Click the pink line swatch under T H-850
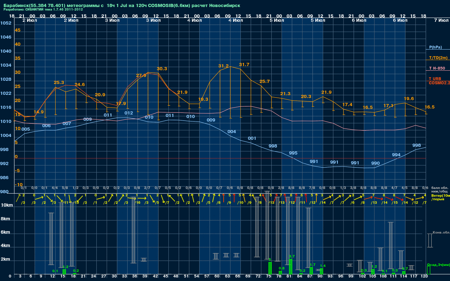Screen dimensions: 450x281 point(437,71)
